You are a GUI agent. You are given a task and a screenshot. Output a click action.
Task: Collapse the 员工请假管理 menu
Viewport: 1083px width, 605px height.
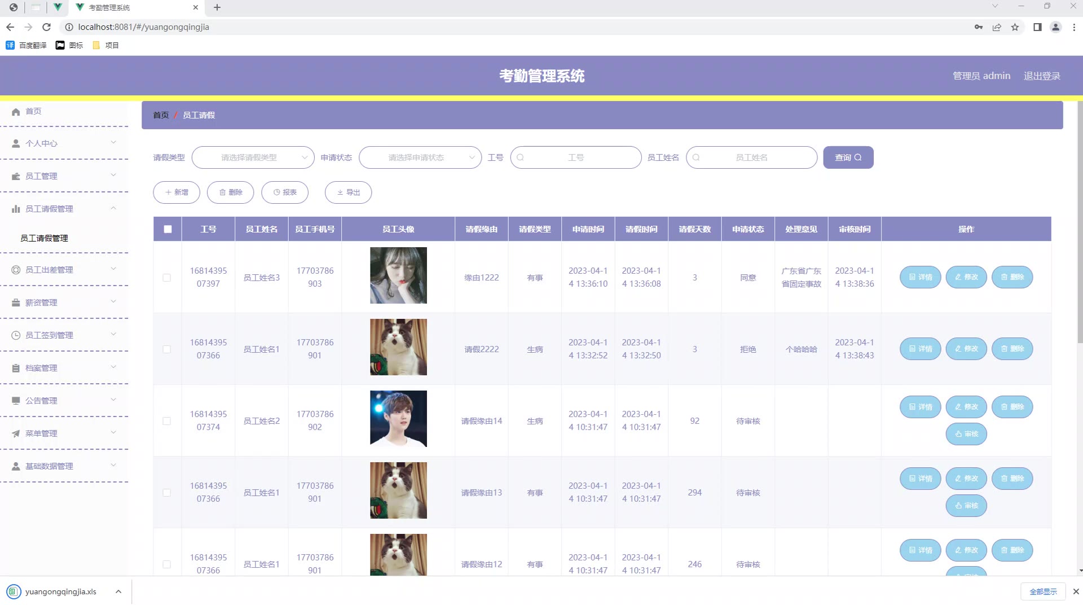pyautogui.click(x=113, y=208)
